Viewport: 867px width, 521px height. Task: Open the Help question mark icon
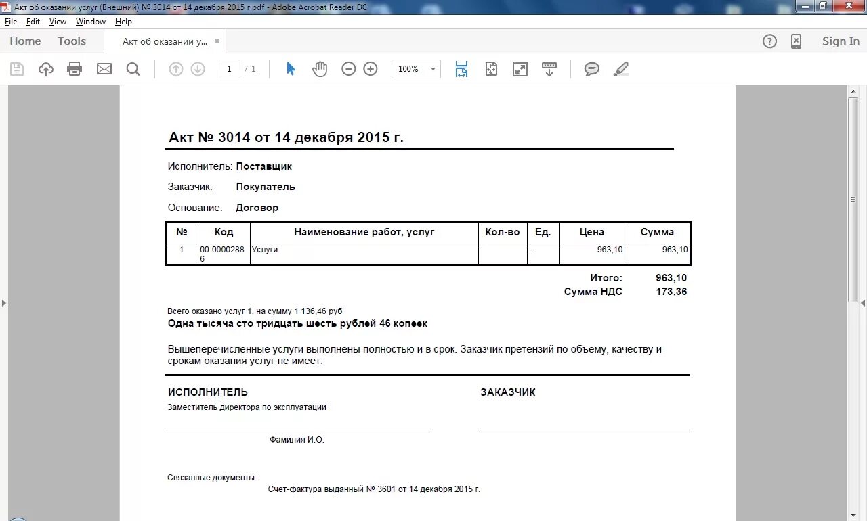[769, 41]
